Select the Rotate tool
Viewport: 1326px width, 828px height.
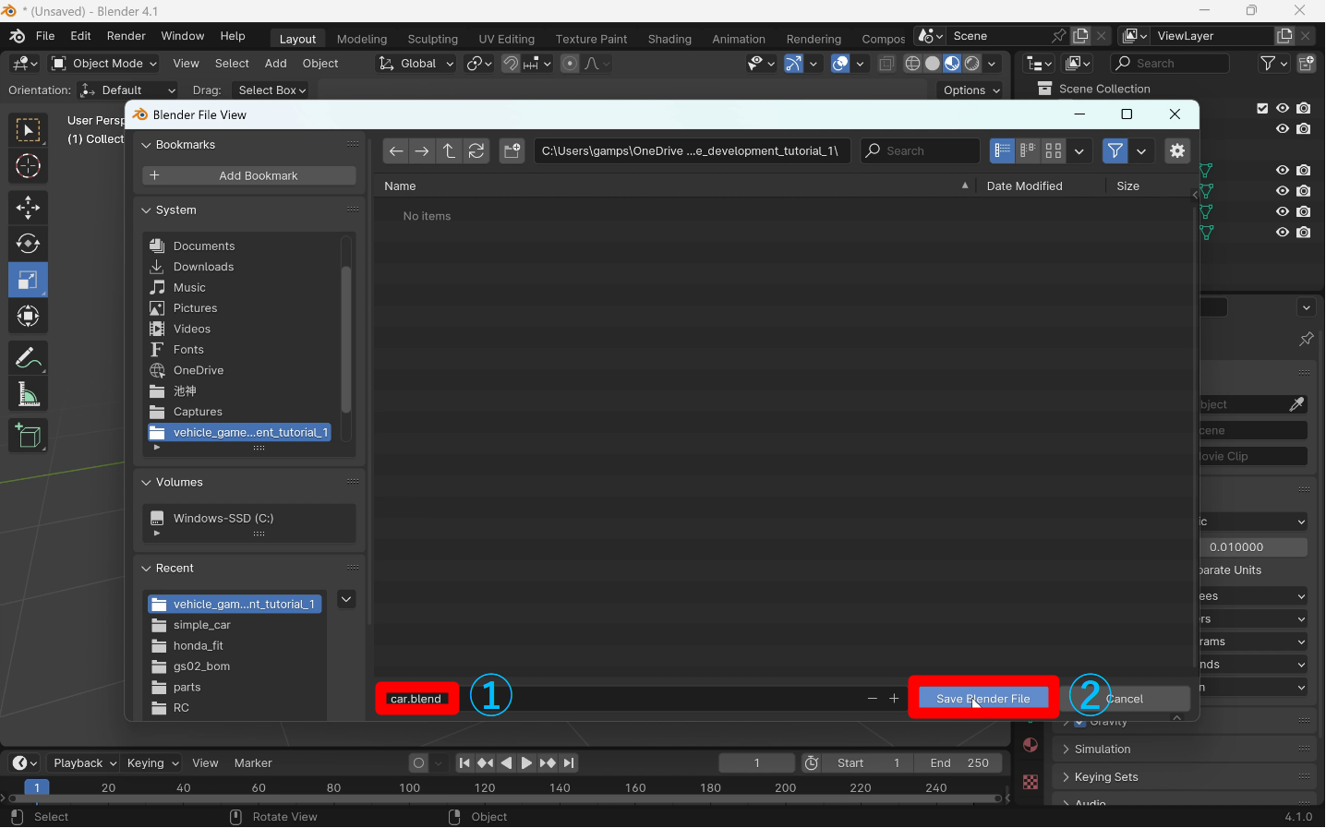(x=28, y=244)
